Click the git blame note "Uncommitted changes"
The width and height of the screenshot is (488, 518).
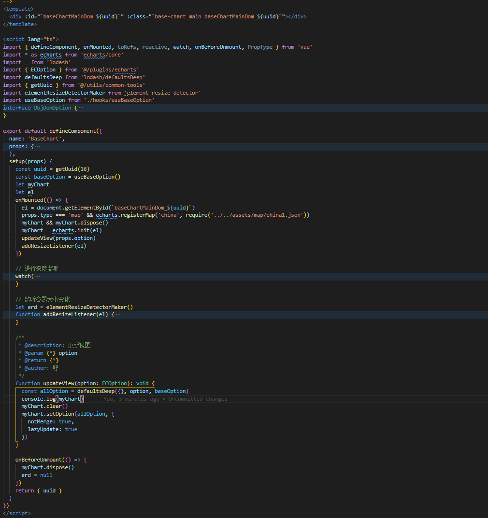click(x=198, y=399)
